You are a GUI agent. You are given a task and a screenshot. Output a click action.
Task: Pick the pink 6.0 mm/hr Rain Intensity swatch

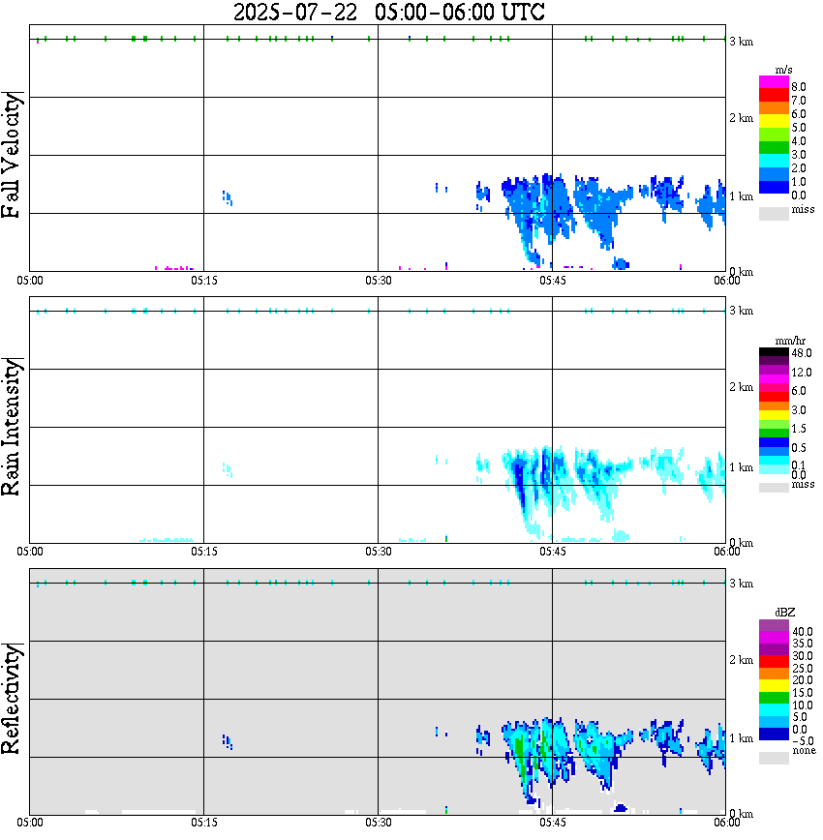[x=774, y=388]
